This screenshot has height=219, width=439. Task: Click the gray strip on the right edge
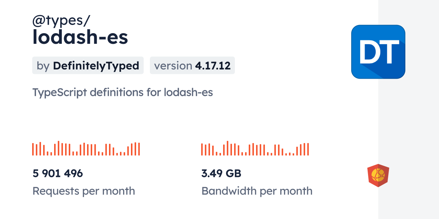point(408,109)
